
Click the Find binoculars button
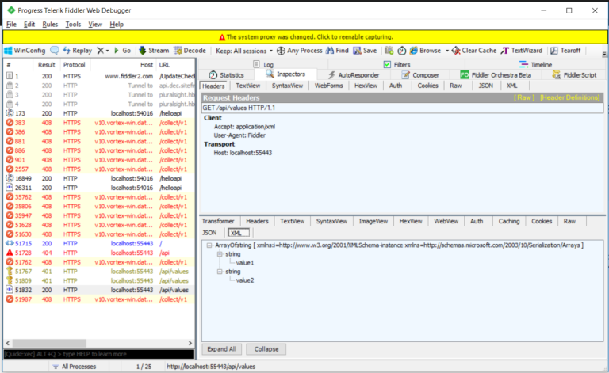pos(336,50)
